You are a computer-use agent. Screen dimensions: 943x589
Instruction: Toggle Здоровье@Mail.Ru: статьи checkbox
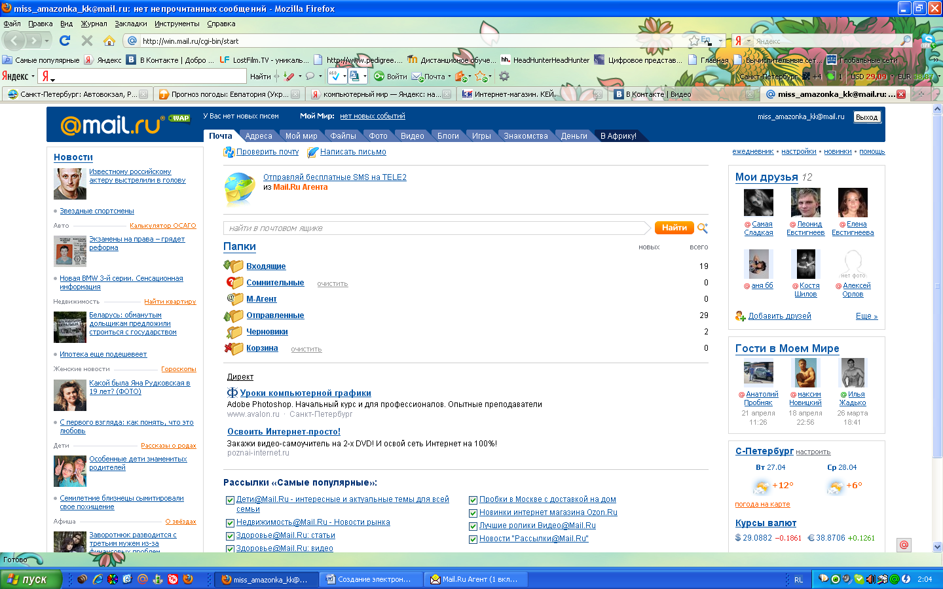click(230, 536)
